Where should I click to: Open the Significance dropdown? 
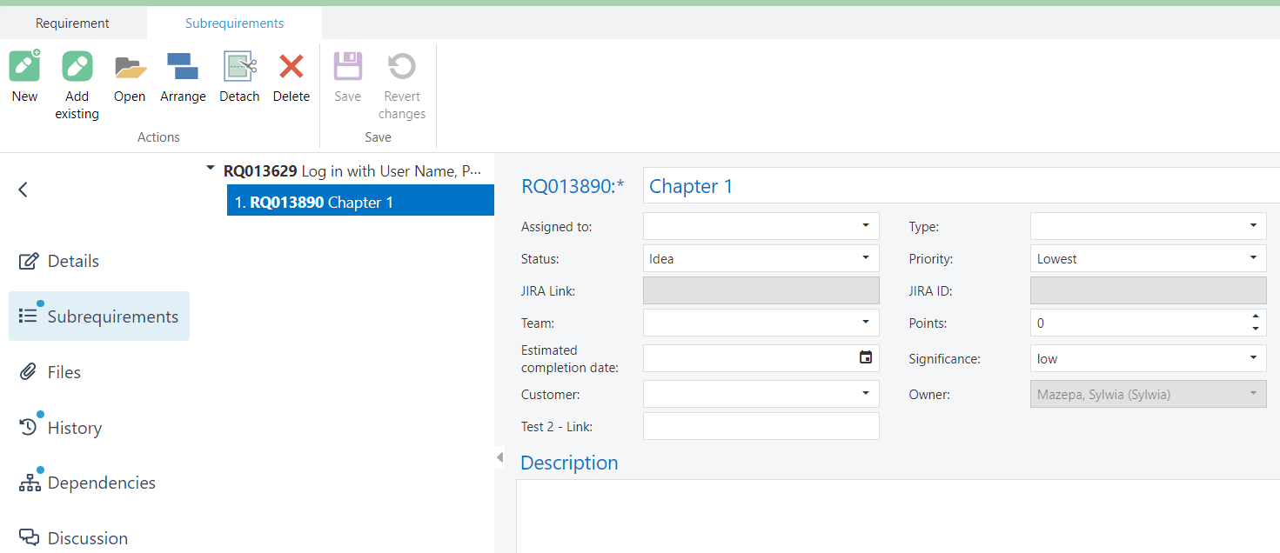click(x=1253, y=358)
